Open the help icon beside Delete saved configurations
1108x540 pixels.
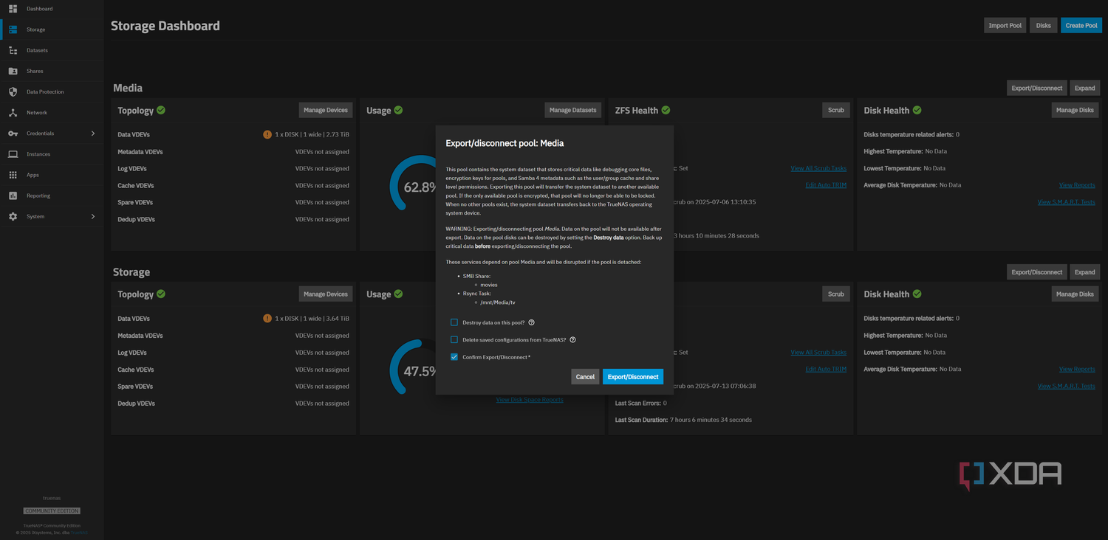pyautogui.click(x=572, y=340)
